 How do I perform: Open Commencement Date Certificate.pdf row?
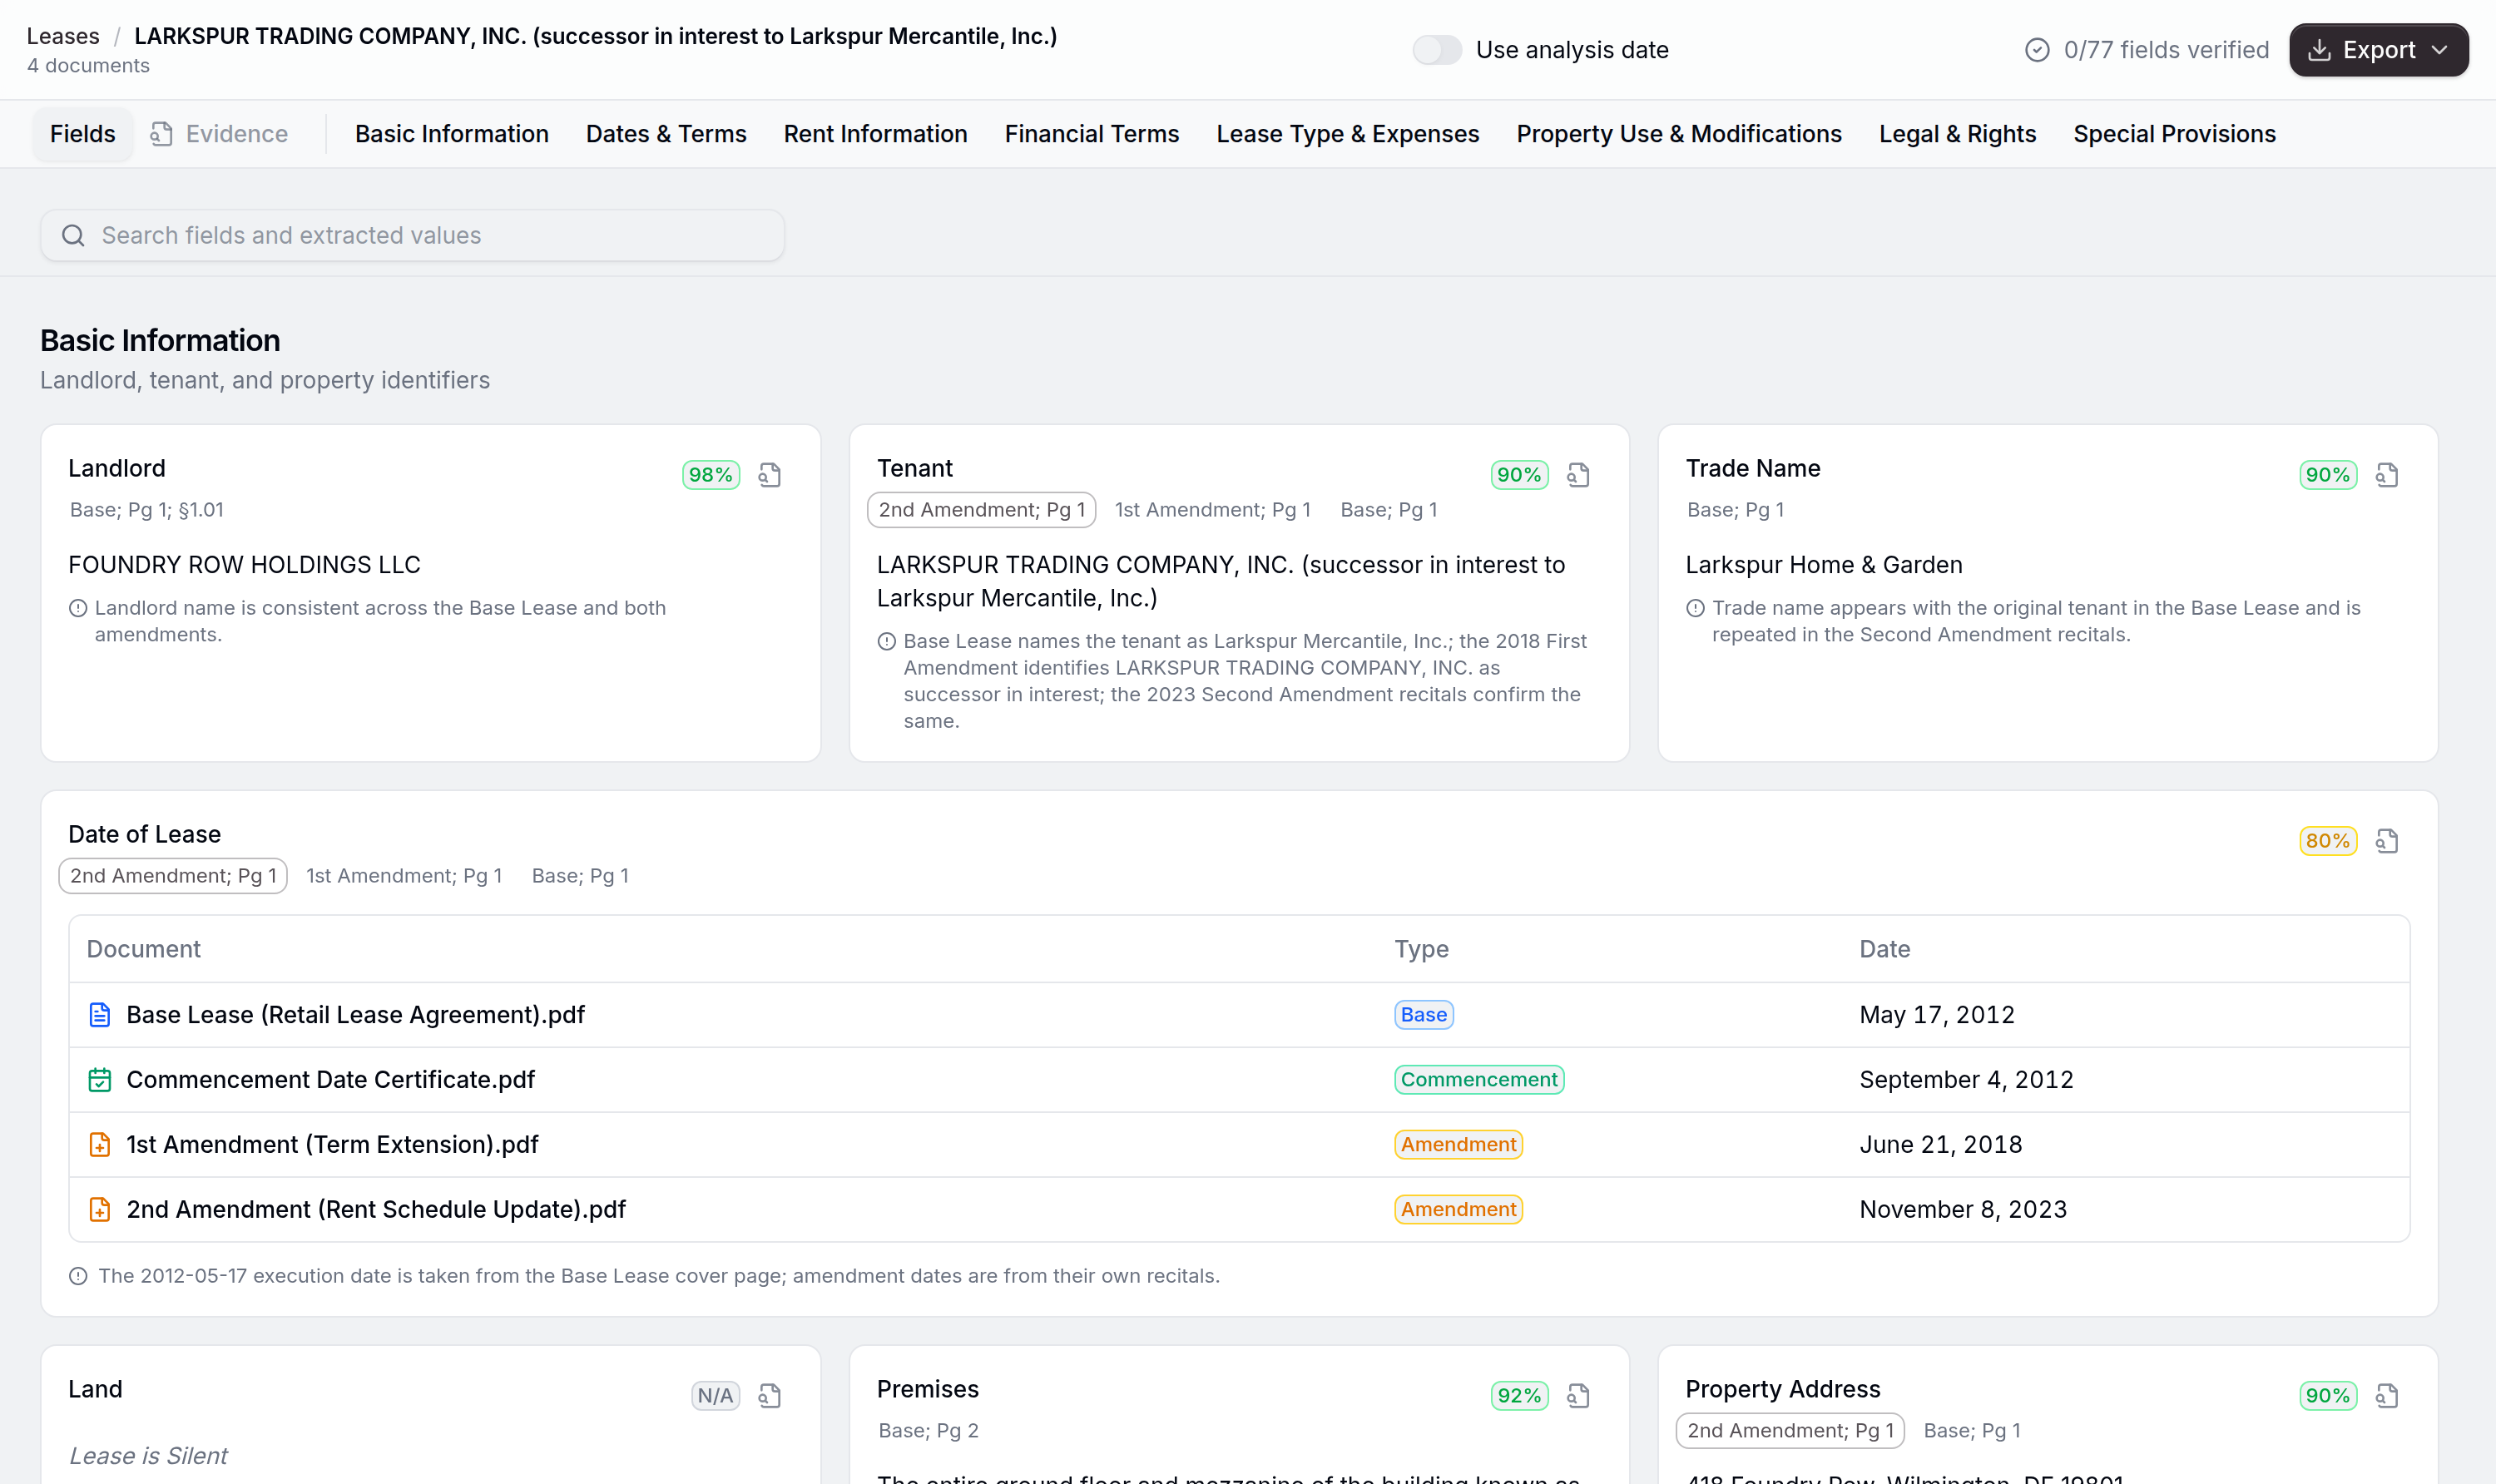1239,1080
